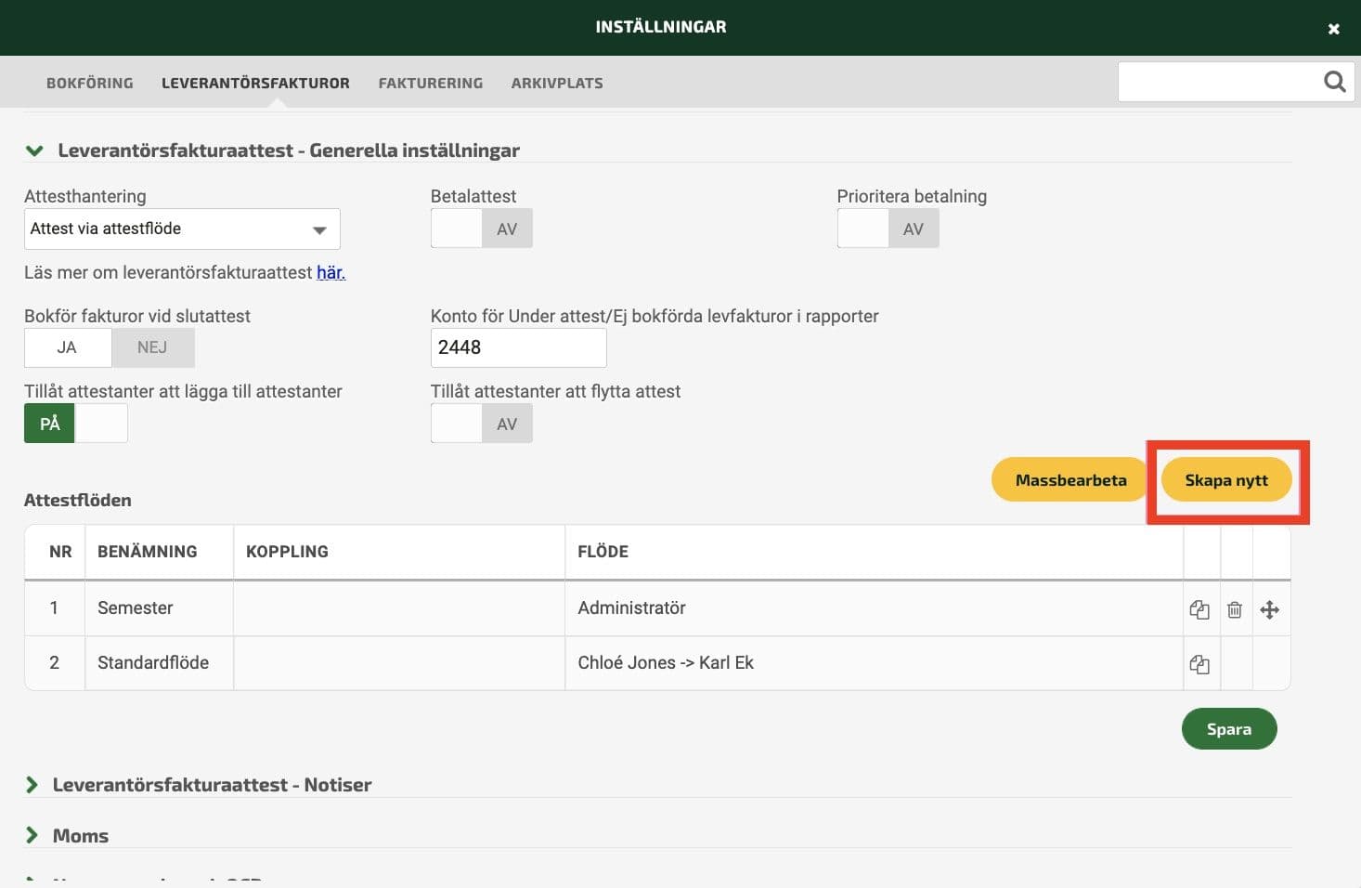Collapse Leverantörsfakturaattest Generella inställningar section
This screenshot has width=1361, height=888.
click(x=34, y=150)
